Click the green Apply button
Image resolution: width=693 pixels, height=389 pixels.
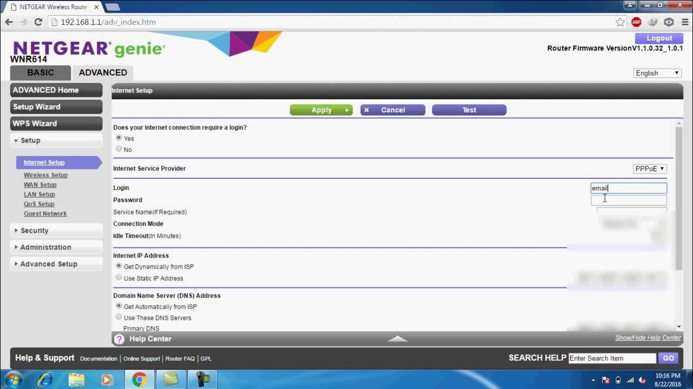click(x=321, y=110)
